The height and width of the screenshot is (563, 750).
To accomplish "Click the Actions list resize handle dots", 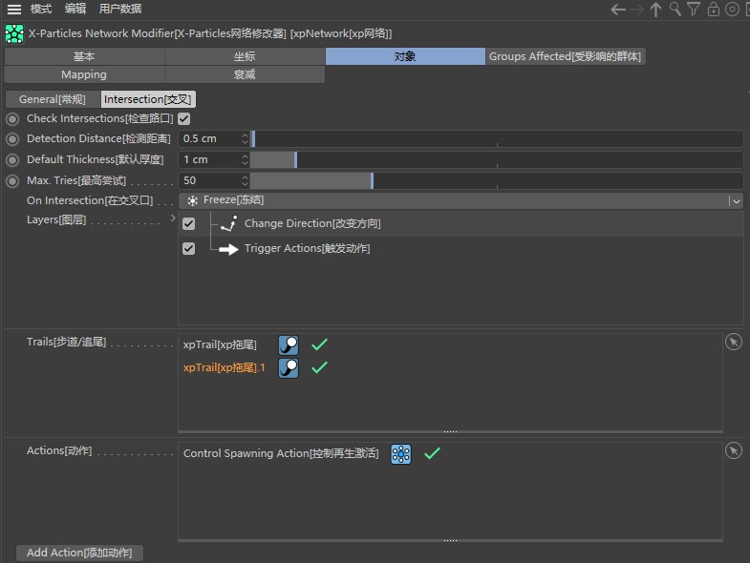I will pyautogui.click(x=450, y=540).
